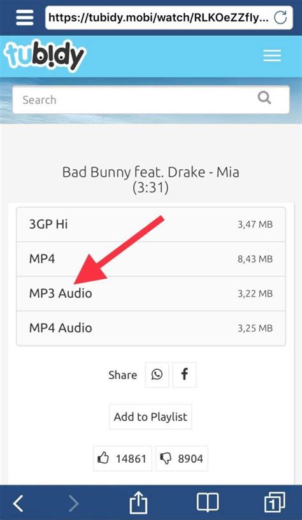
Task: Download the MP4 Audio format
Action: pos(151,328)
